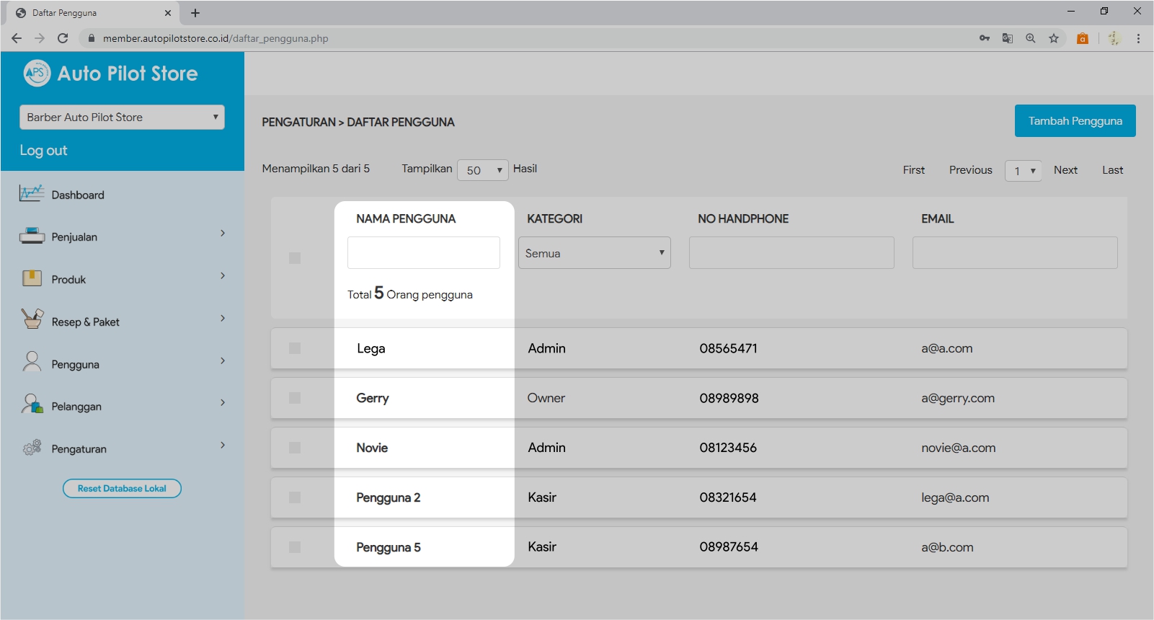Click the Pelanggan customer icon

32,404
